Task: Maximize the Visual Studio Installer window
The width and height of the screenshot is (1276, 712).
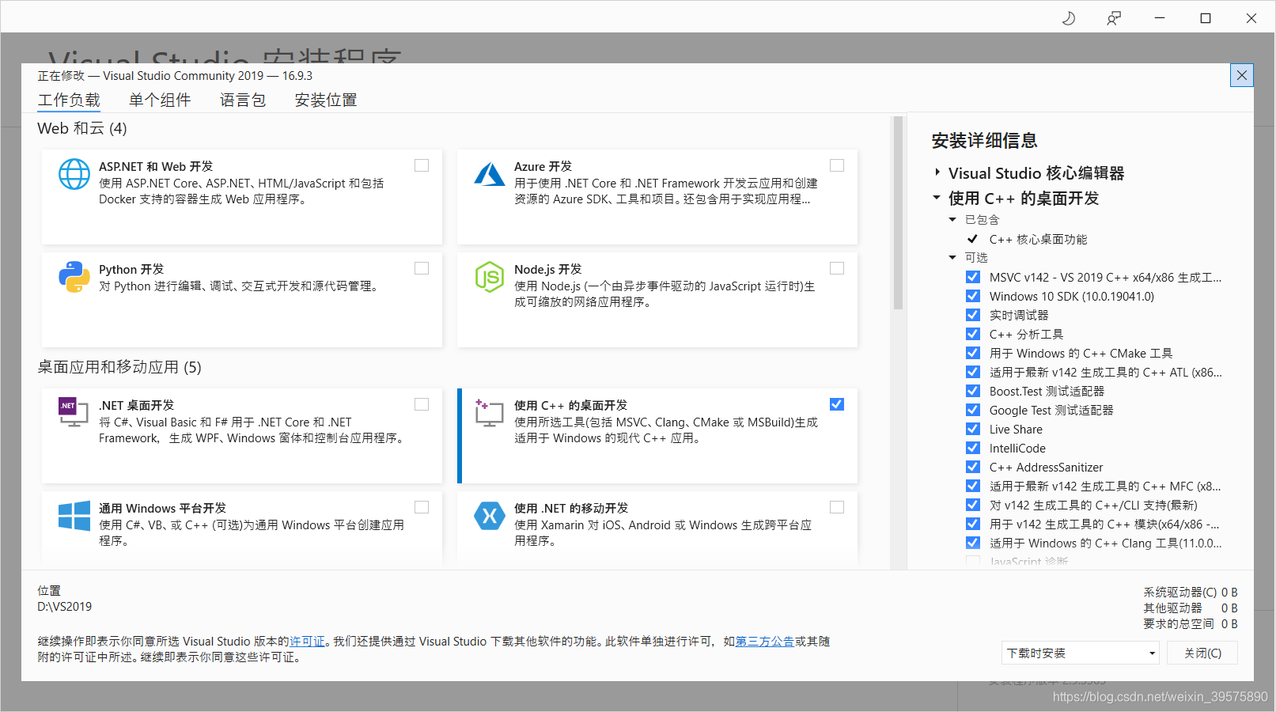Action: [1206, 17]
